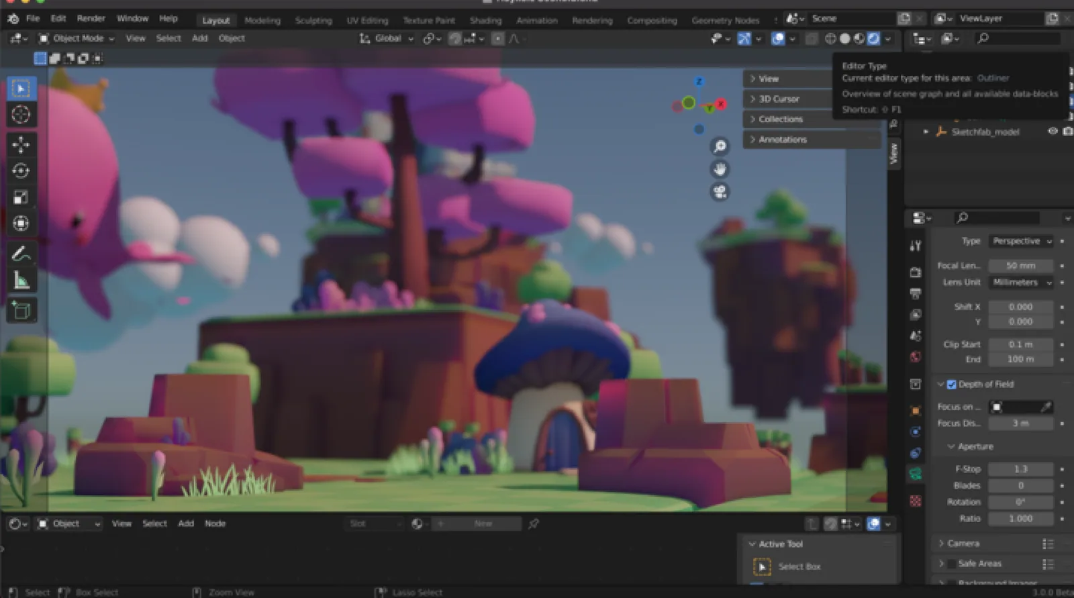Click the New material button

(x=482, y=524)
